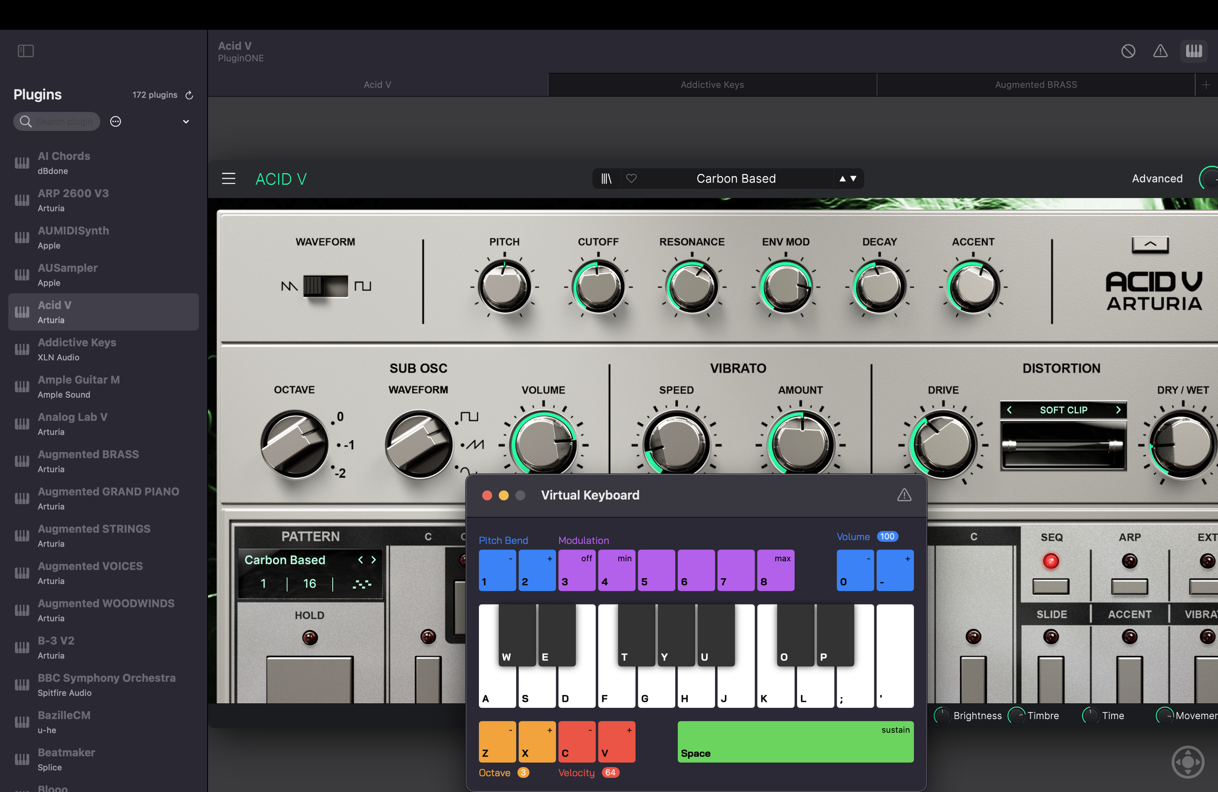Switch distortion type to next with right arrow
The height and width of the screenshot is (792, 1218).
(1118, 410)
